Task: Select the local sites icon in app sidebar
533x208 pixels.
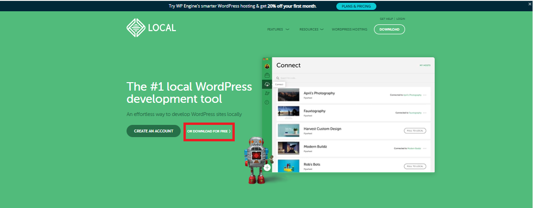Action: click(x=267, y=75)
